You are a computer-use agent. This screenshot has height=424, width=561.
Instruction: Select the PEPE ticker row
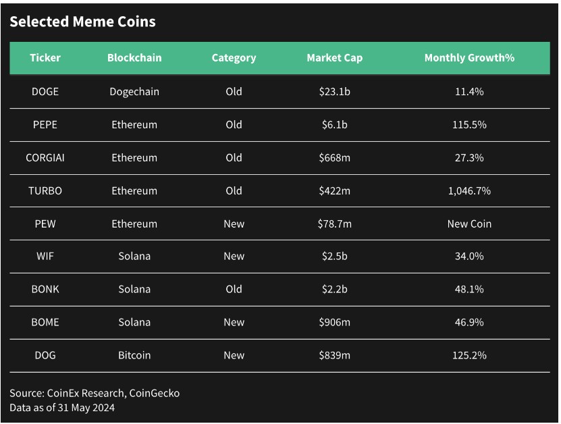[279, 125]
